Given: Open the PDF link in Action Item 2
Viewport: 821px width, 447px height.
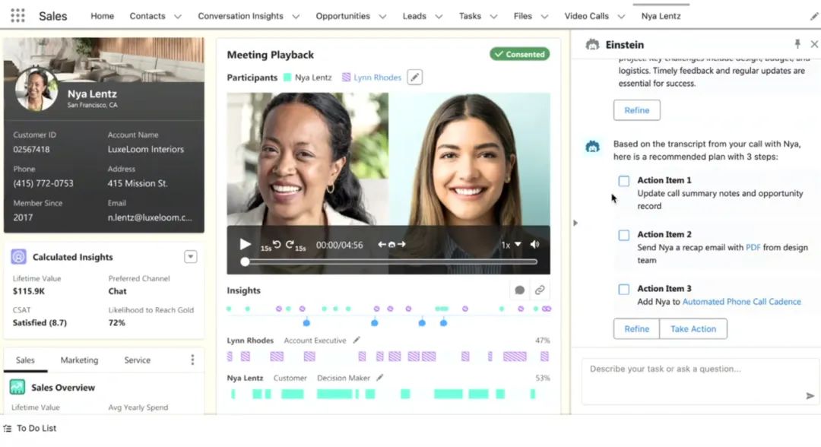Looking at the screenshot, I should pos(753,247).
